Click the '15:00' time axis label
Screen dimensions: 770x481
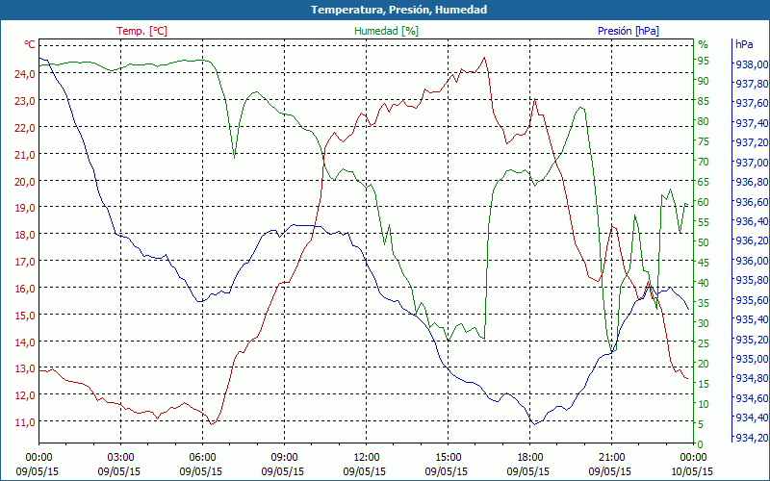point(448,458)
